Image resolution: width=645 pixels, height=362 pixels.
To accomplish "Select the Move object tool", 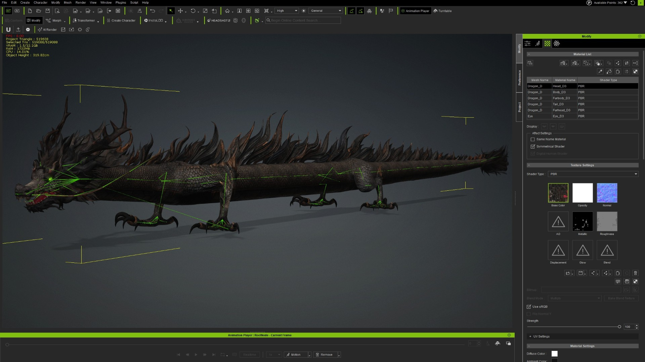I will [x=180, y=11].
